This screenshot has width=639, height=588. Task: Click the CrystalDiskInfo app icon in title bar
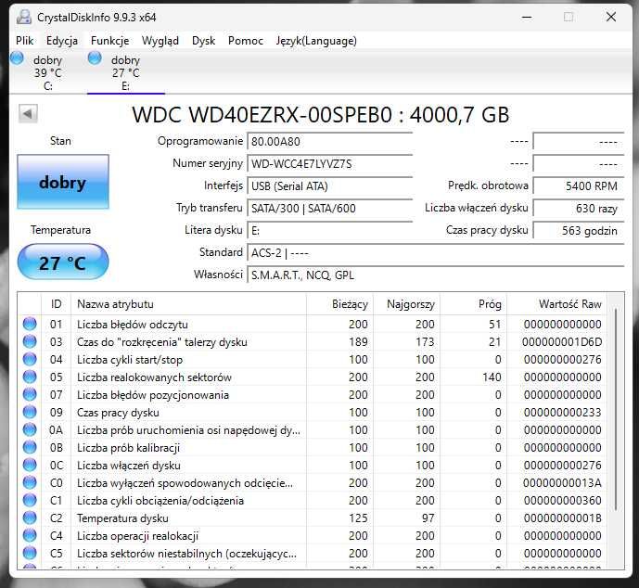pyautogui.click(x=24, y=17)
